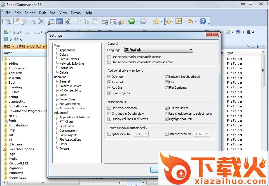Open the stacked folders icon dropdown arrow
The height and width of the screenshot is (186, 269).
point(195,22)
